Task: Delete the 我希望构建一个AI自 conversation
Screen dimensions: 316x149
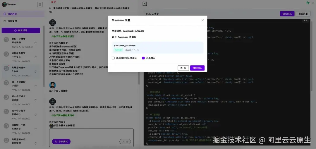Action: click(x=35, y=72)
